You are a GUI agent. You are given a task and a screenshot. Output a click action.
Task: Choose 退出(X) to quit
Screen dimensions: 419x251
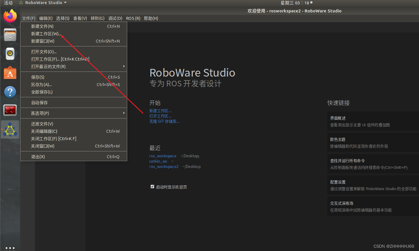pyautogui.click(x=74, y=157)
